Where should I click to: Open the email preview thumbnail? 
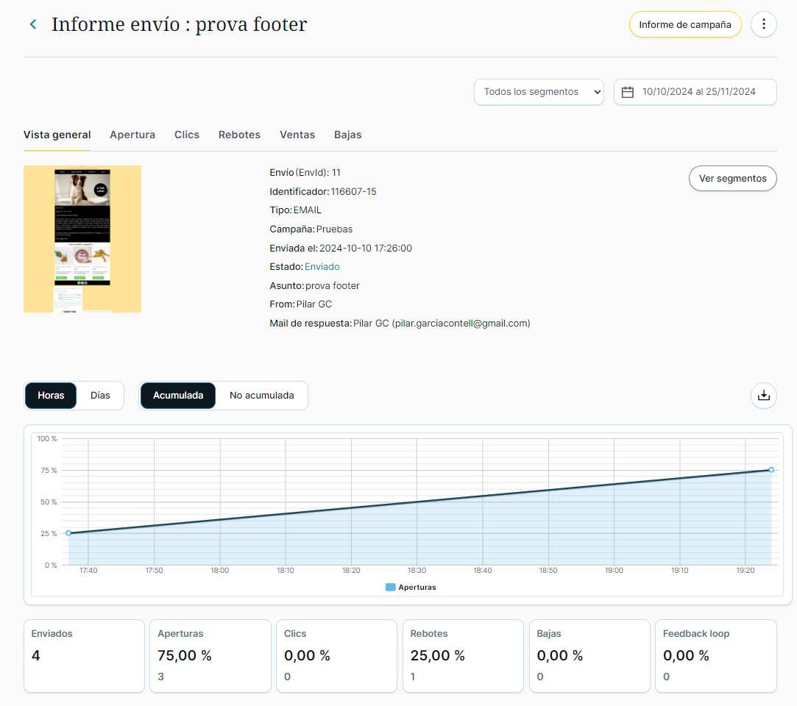pyautogui.click(x=82, y=238)
